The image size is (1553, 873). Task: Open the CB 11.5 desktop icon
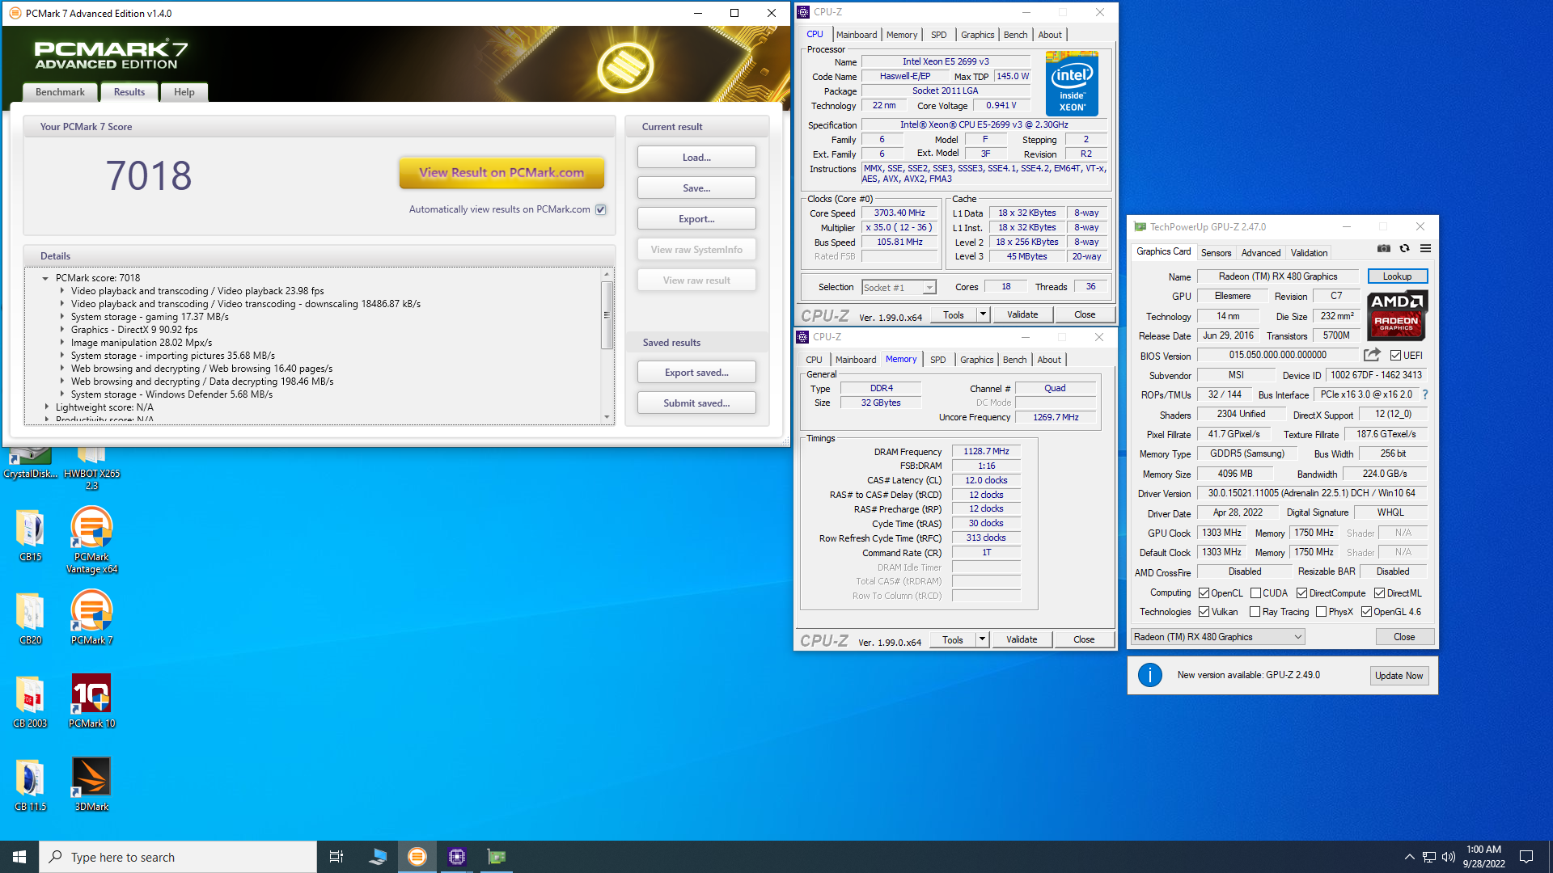point(31,785)
